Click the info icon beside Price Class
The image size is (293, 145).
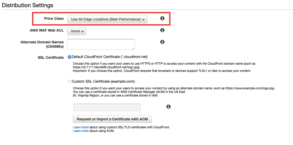coord(162,18)
